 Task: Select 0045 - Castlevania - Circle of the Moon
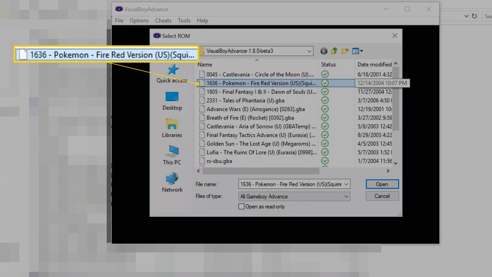pyautogui.click(x=260, y=74)
